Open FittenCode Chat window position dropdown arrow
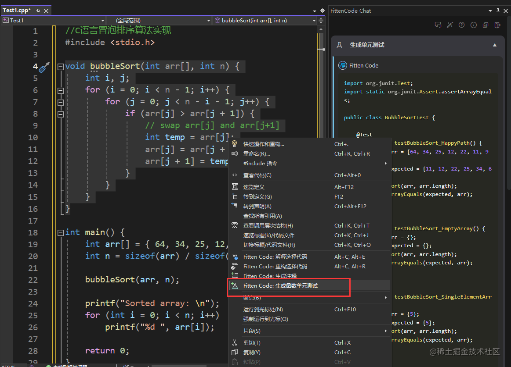 point(490,11)
